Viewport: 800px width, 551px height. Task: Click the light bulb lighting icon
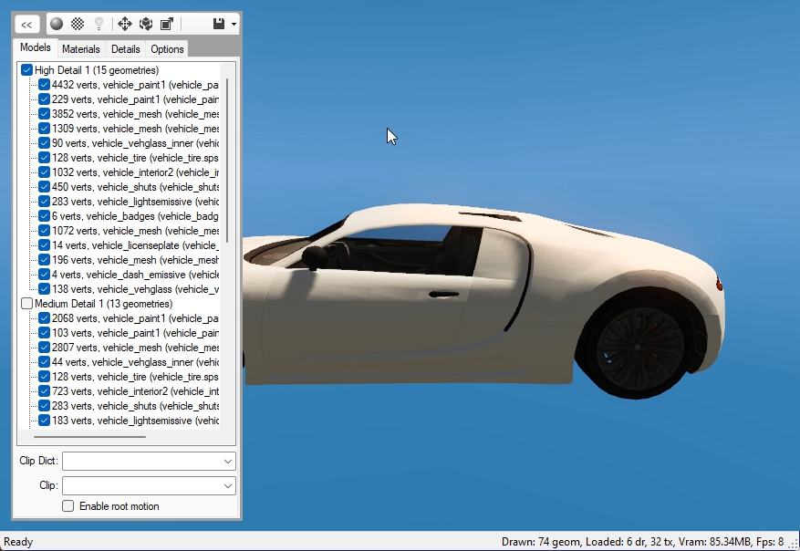99,24
